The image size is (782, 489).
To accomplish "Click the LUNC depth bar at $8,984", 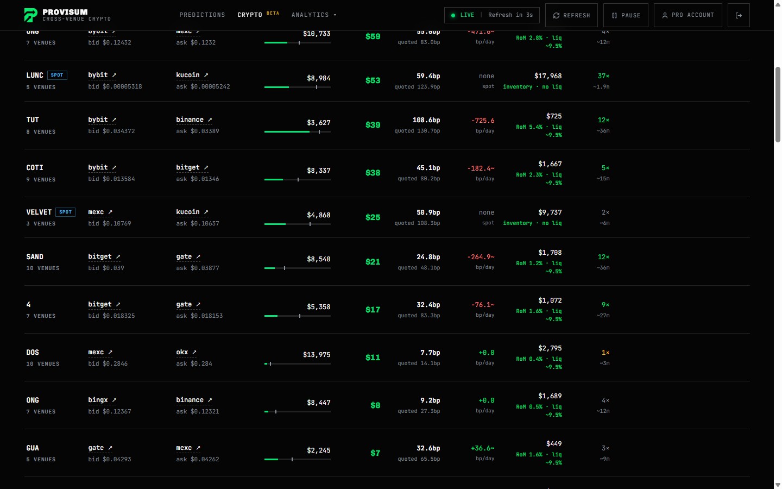I will pos(298,87).
